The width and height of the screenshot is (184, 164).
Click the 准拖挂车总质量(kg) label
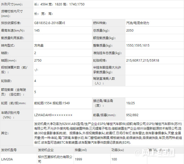tap(107, 53)
